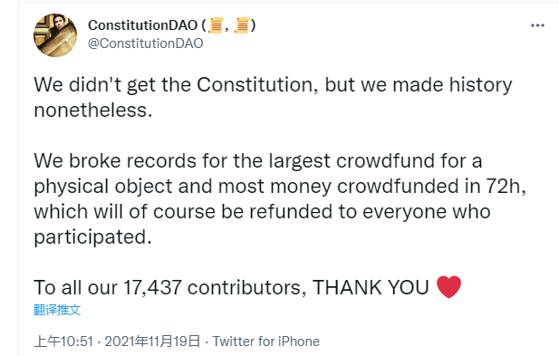Image resolution: width=559 pixels, height=356 pixels.
Task: Click the phrase "largest crowdfund"
Action: point(352,161)
